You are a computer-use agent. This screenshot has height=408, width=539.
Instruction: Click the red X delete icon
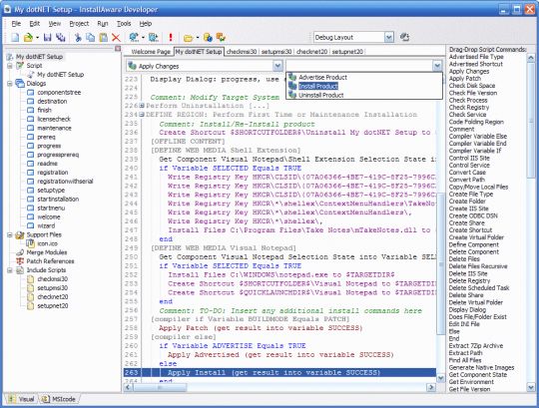click(x=116, y=37)
